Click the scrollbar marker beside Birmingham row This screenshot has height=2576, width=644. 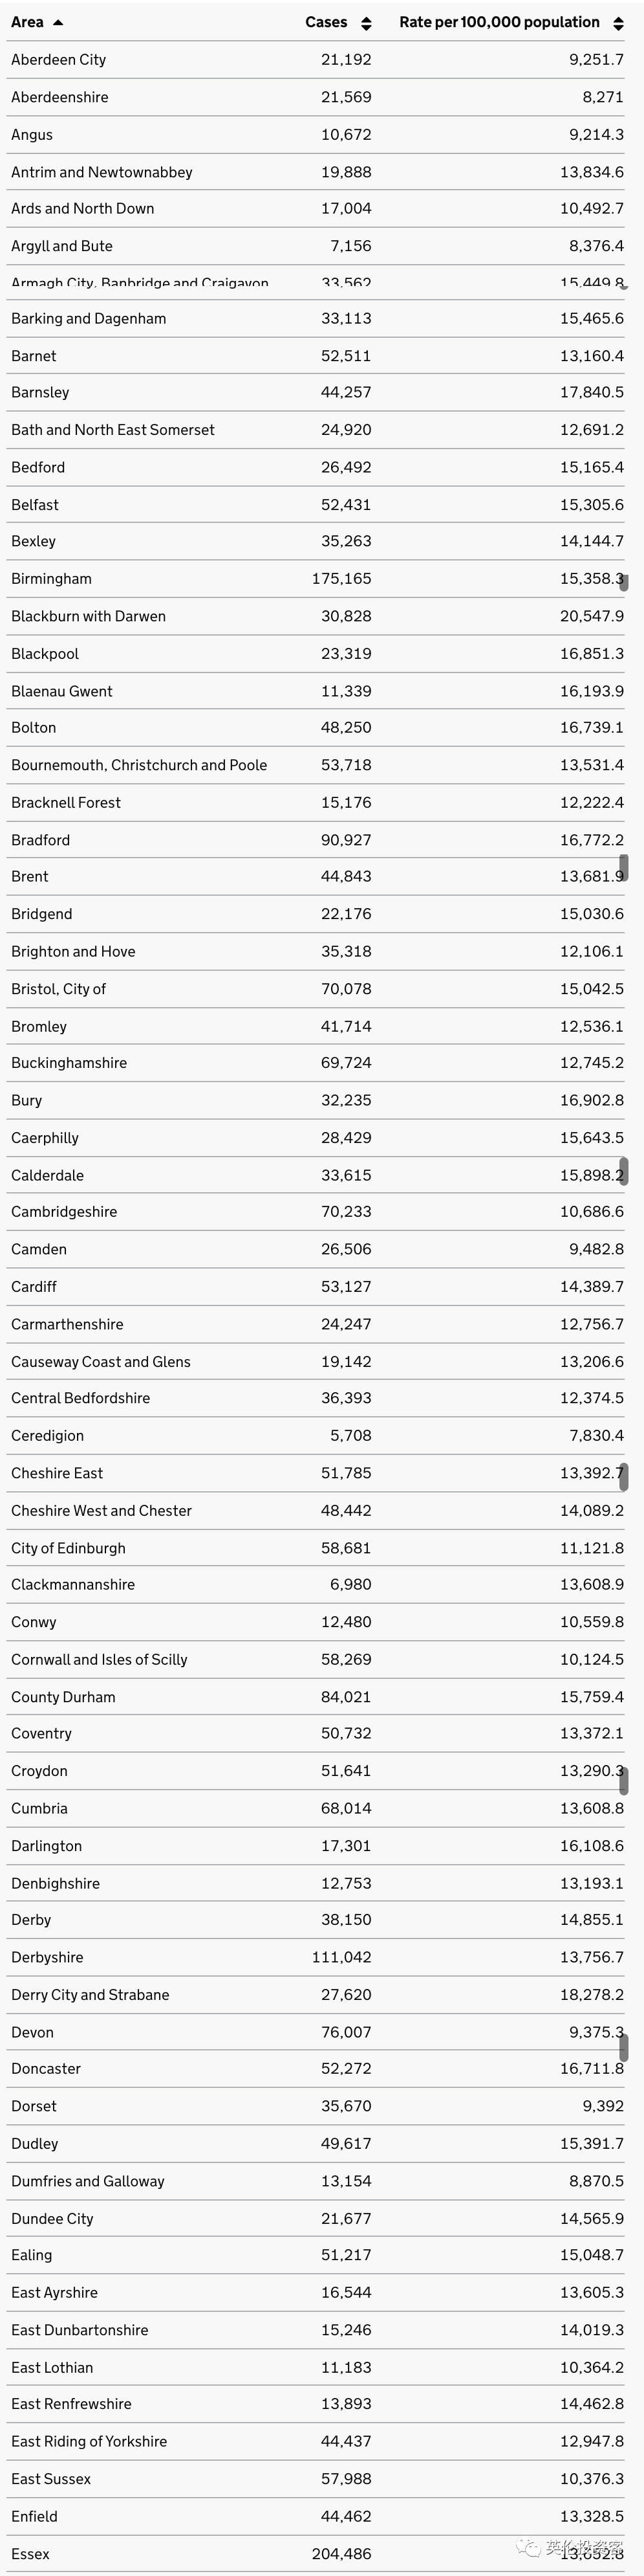click(624, 582)
